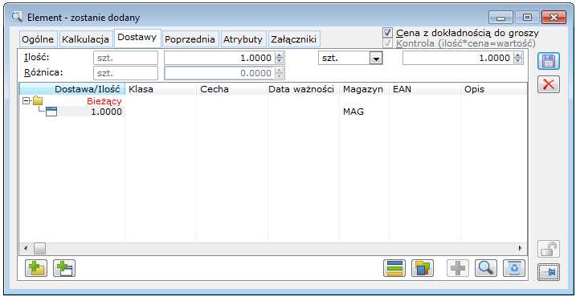The width and height of the screenshot is (576, 297).
Task: Switch to the Atrybuty tab
Action: (x=243, y=39)
